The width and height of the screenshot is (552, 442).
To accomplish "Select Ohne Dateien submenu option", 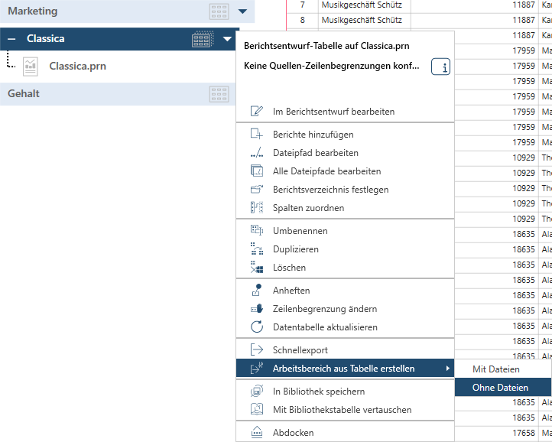I will tap(500, 388).
